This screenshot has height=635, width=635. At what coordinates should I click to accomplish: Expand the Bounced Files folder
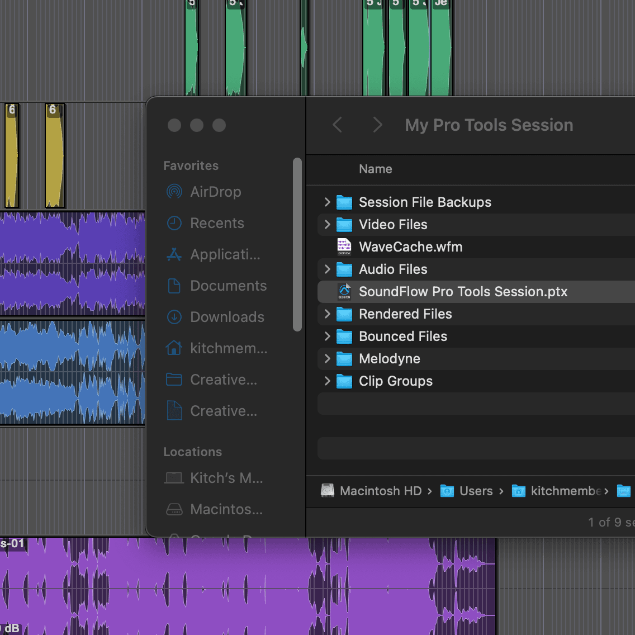[x=327, y=336]
